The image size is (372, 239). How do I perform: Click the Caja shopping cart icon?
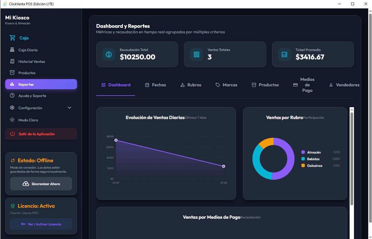pyautogui.click(x=12, y=38)
